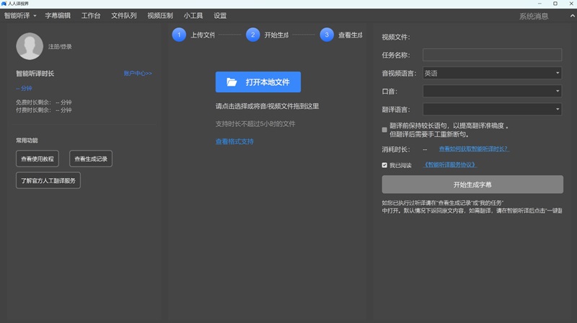Open the 智能听译 dropdown menu

pyautogui.click(x=20, y=15)
